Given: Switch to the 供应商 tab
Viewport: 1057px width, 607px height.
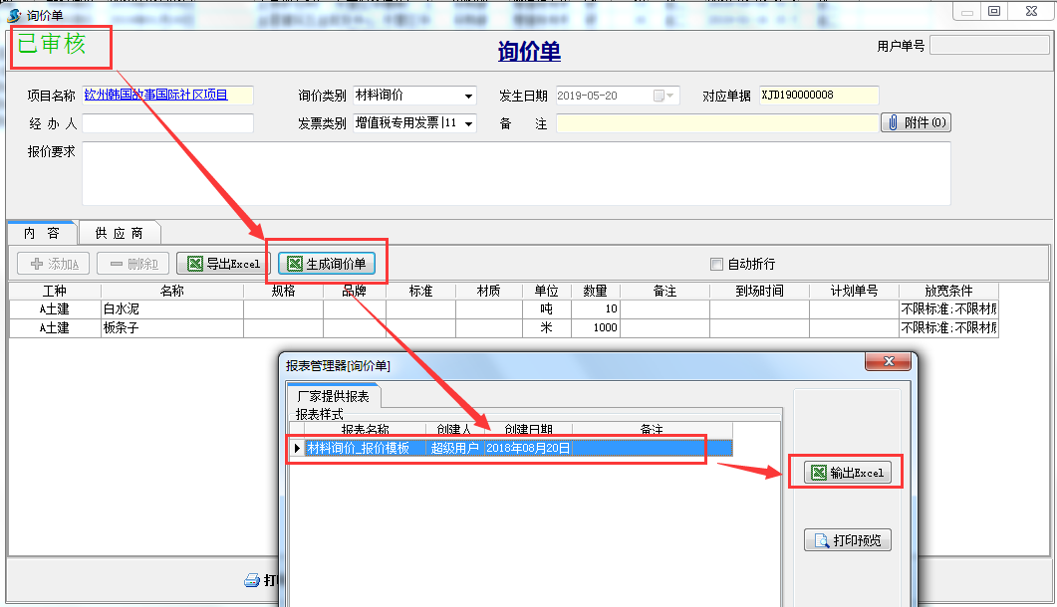Looking at the screenshot, I should 119,233.
